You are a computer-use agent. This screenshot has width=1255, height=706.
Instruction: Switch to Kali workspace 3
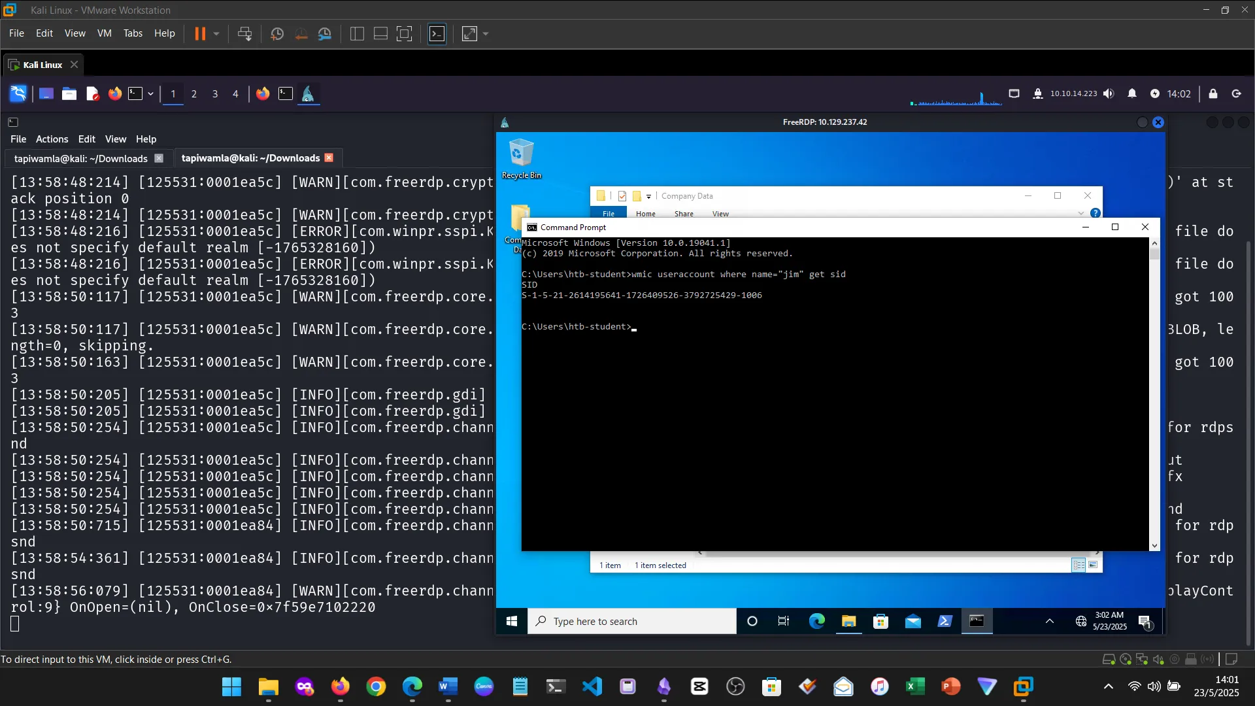[x=214, y=94]
